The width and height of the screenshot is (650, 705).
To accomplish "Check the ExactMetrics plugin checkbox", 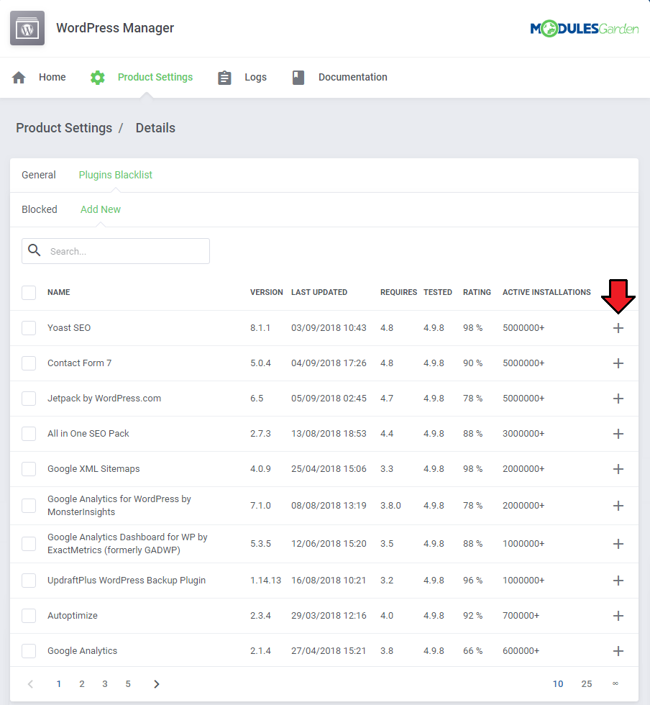I will coord(29,544).
